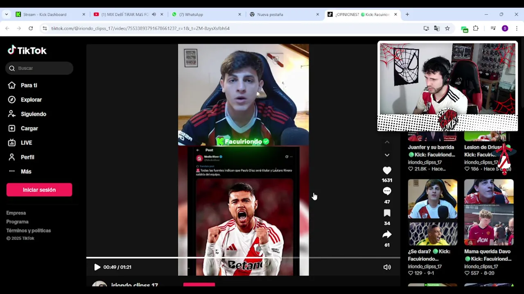The height and width of the screenshot is (294, 524).
Task: Open a new browser tab
Action: click(407, 14)
